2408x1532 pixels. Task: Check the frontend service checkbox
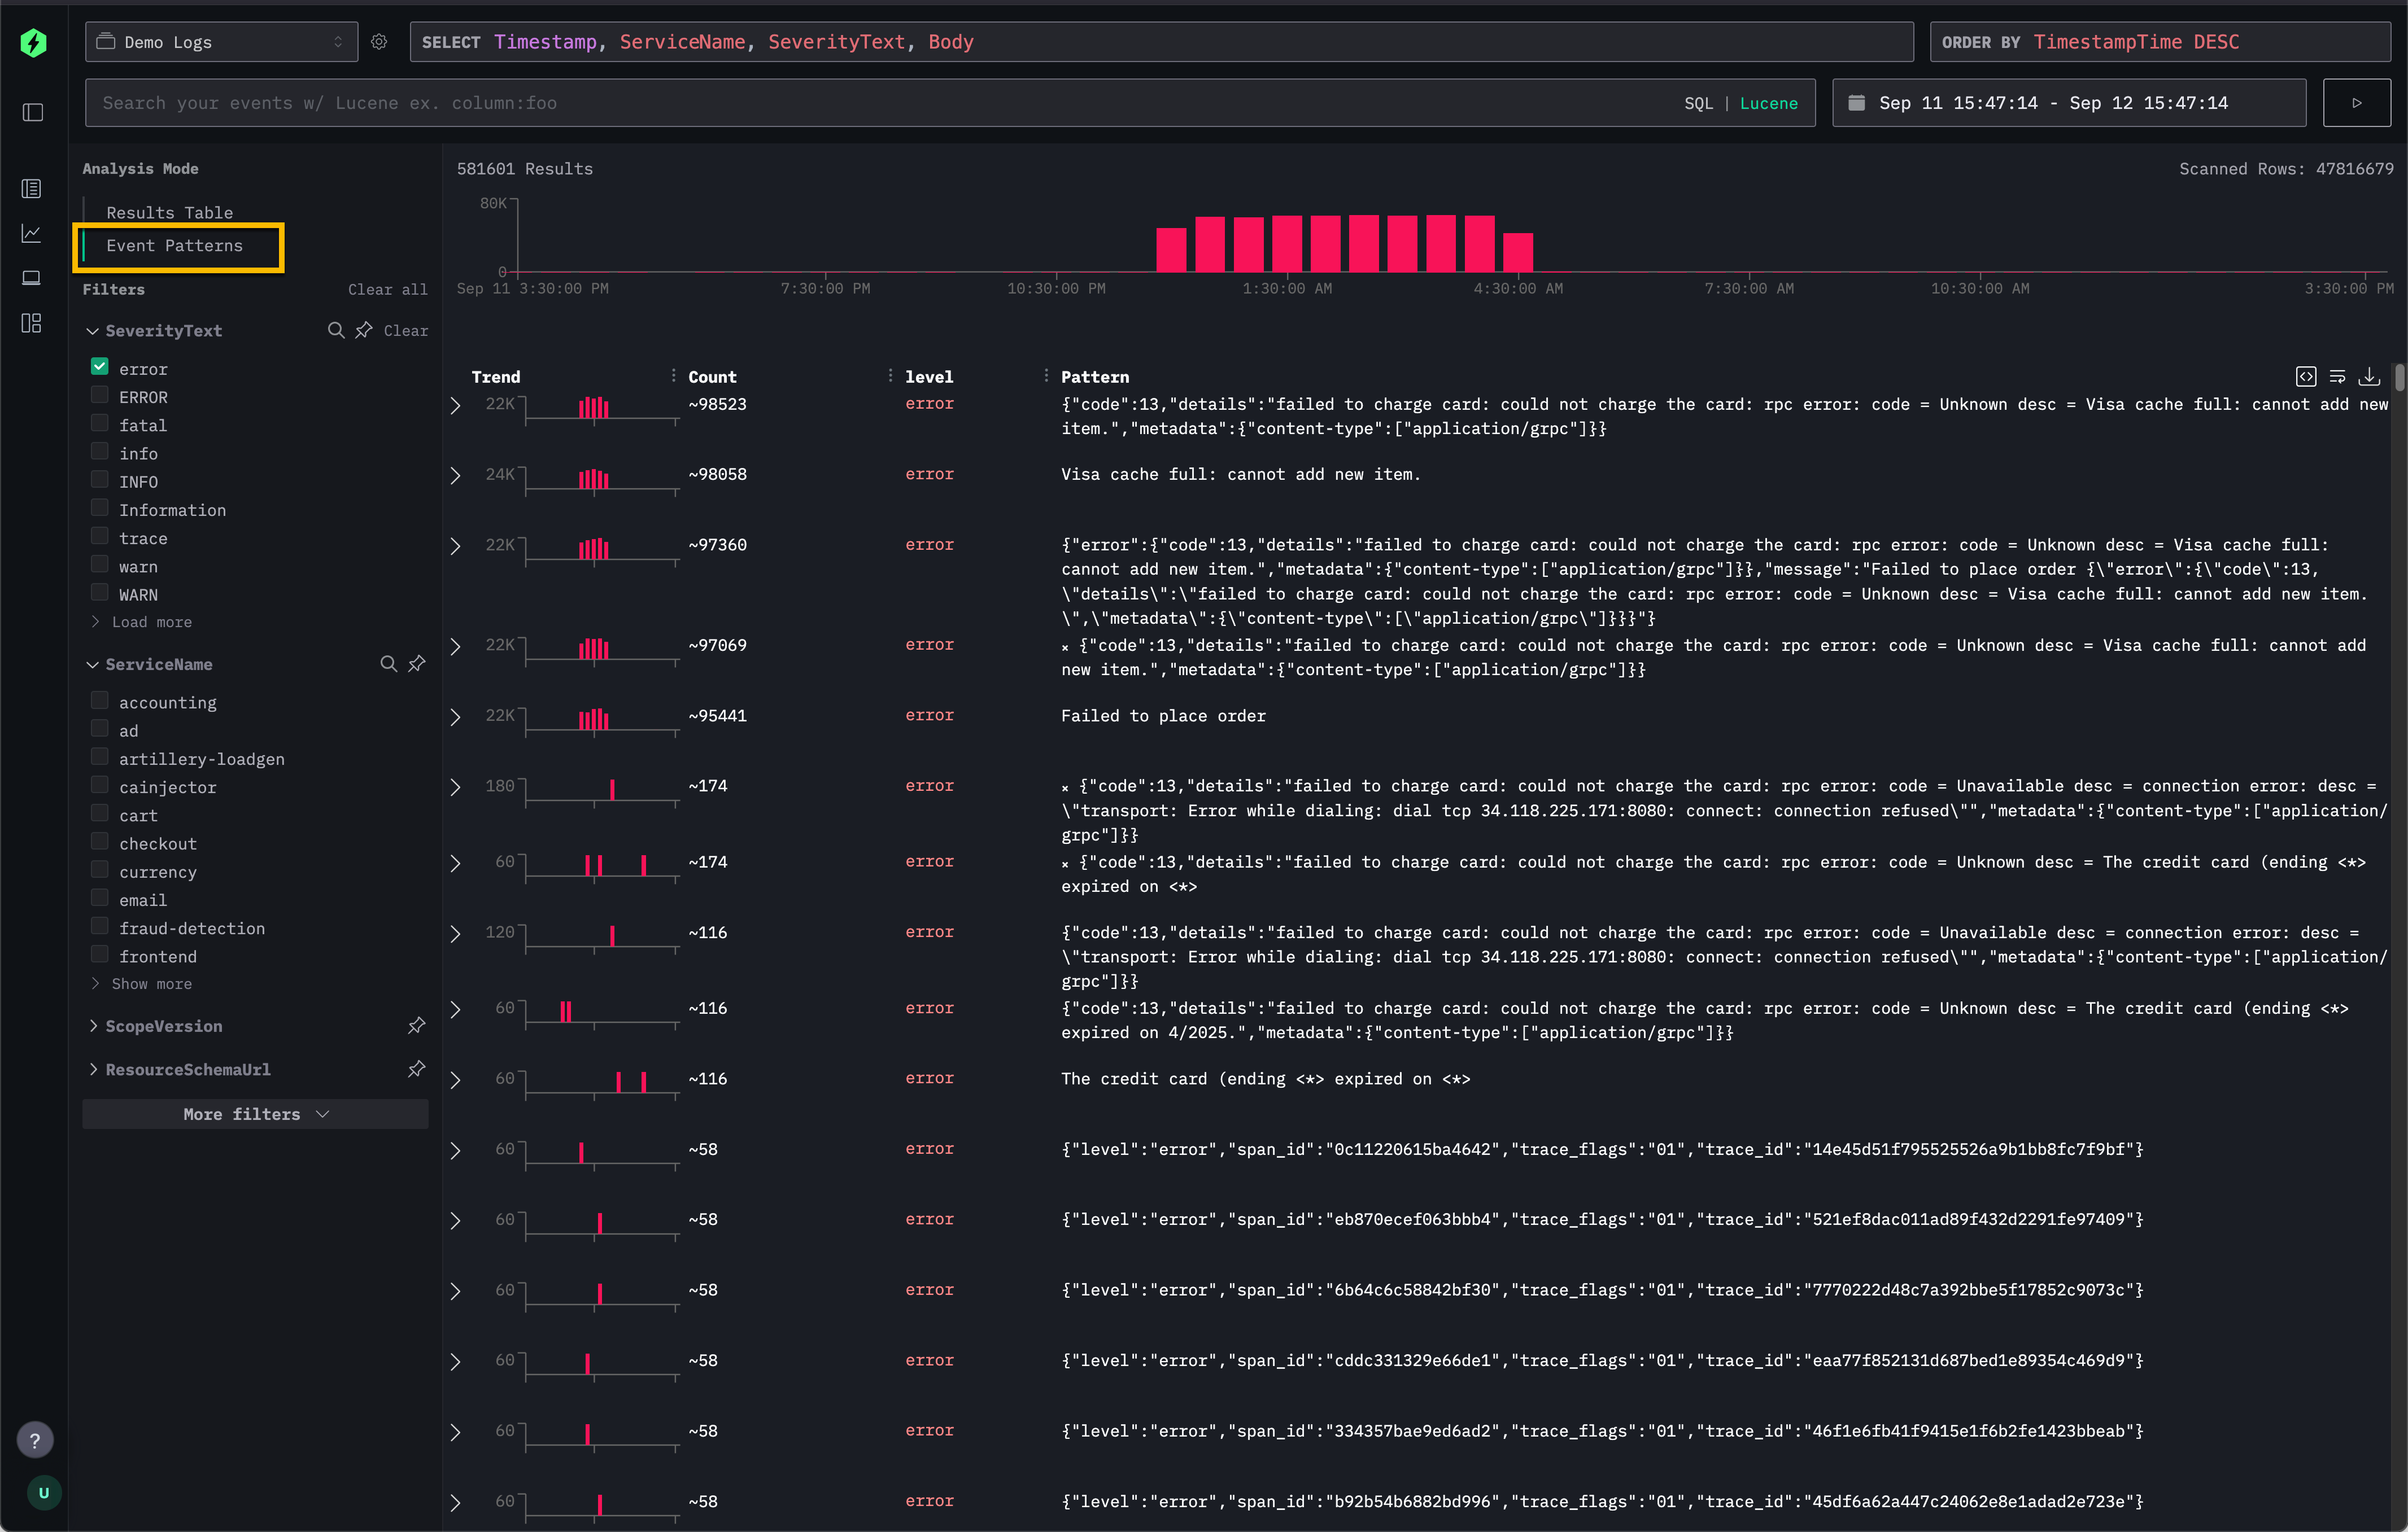point(100,953)
